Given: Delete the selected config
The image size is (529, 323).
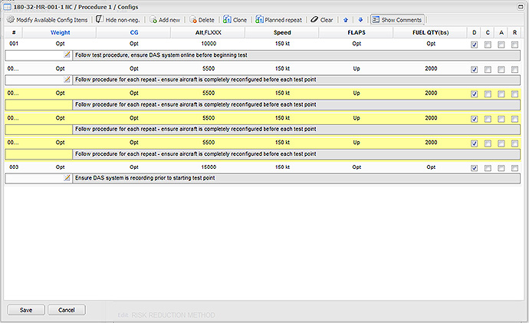Looking at the screenshot, I should pyautogui.click(x=202, y=20).
